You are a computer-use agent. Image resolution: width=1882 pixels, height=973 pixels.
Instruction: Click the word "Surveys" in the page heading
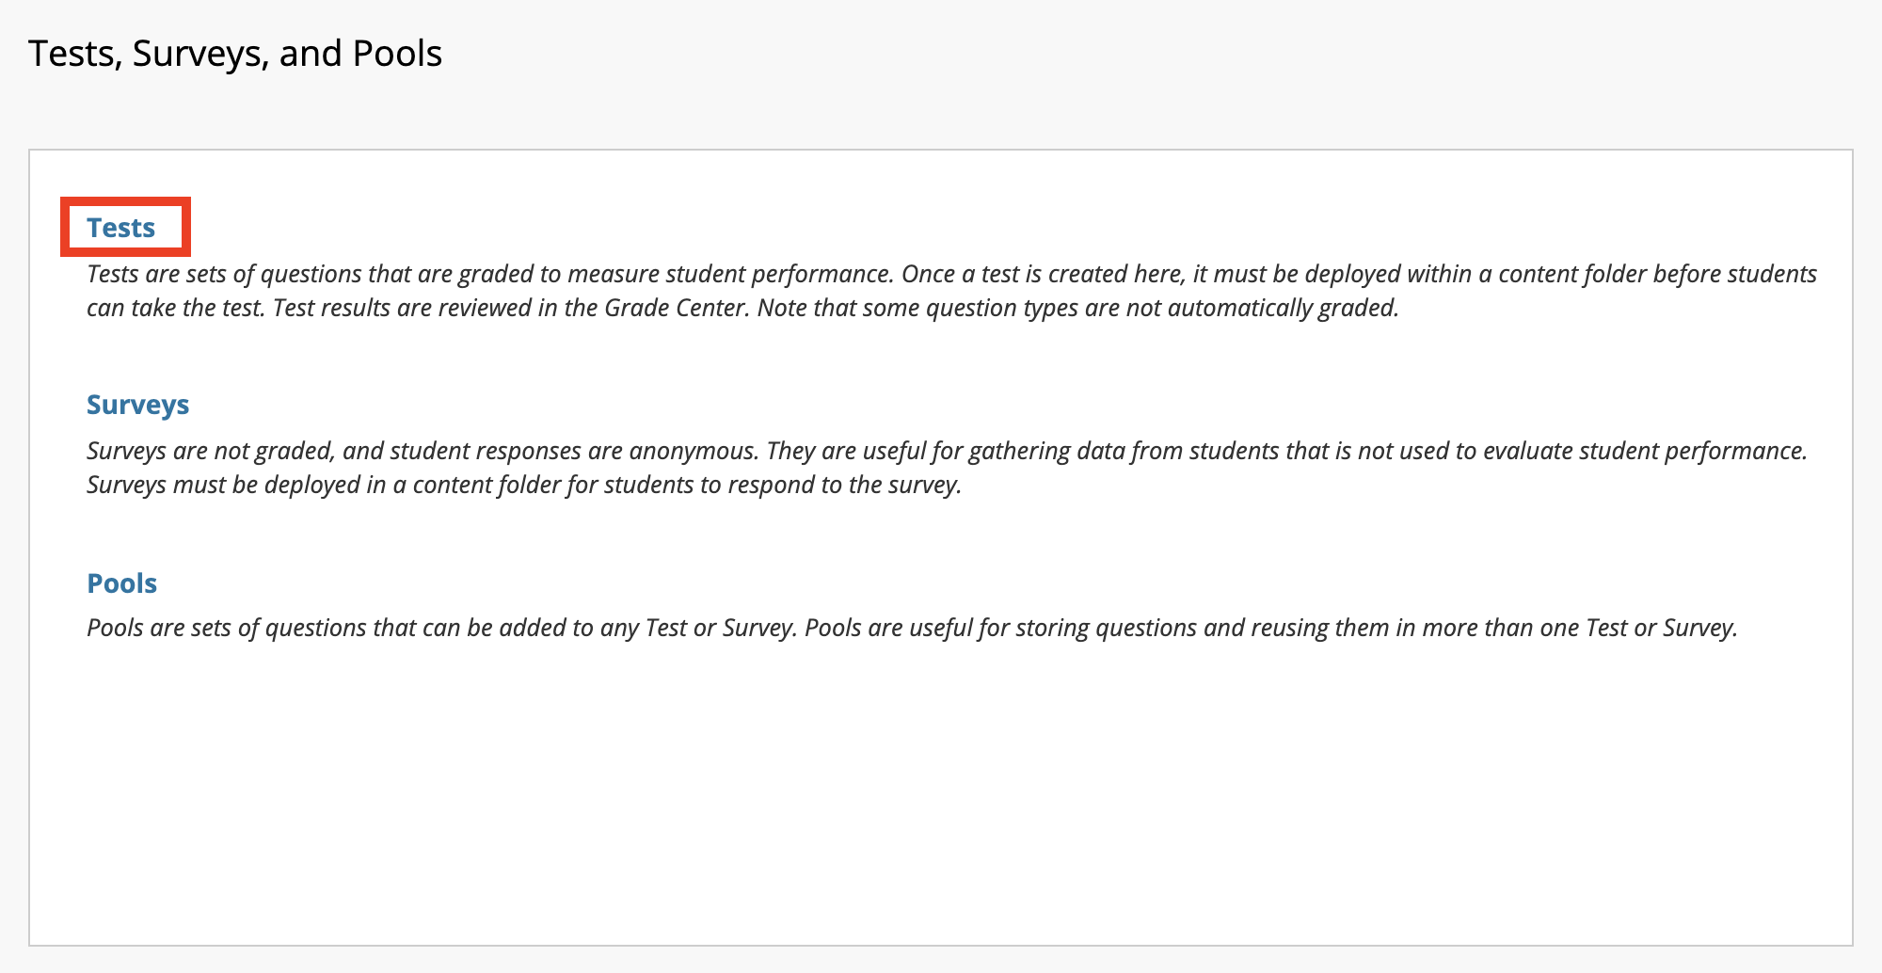pyautogui.click(x=199, y=54)
